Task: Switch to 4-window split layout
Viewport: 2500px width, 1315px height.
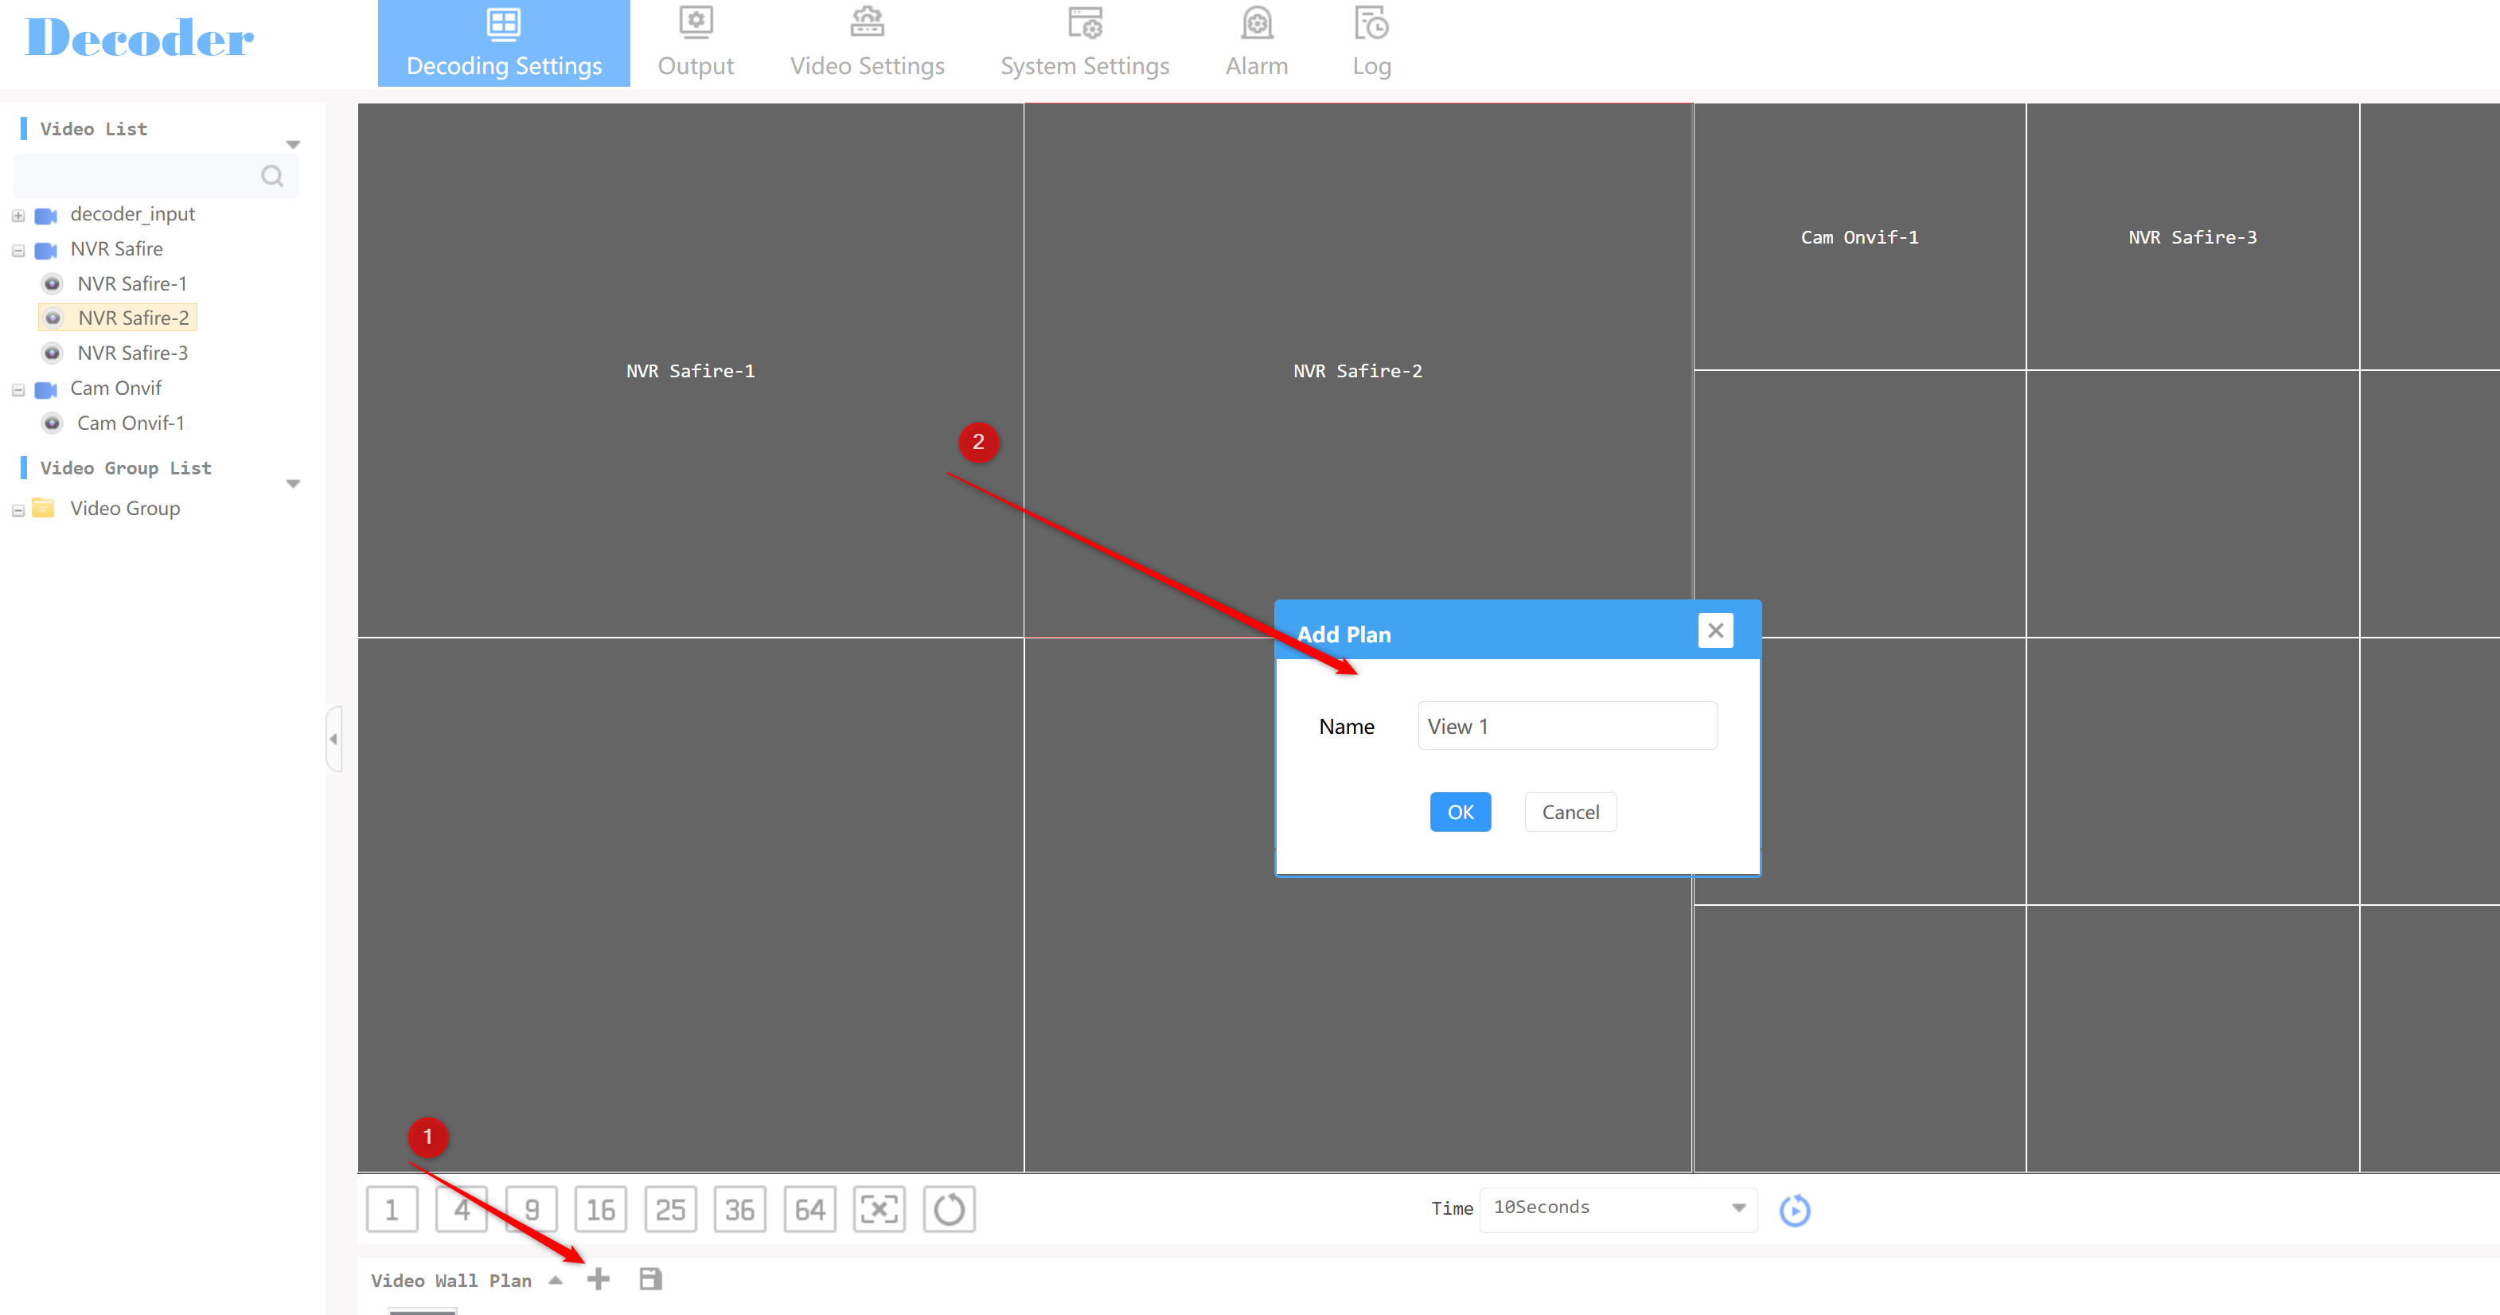Action: point(462,1209)
